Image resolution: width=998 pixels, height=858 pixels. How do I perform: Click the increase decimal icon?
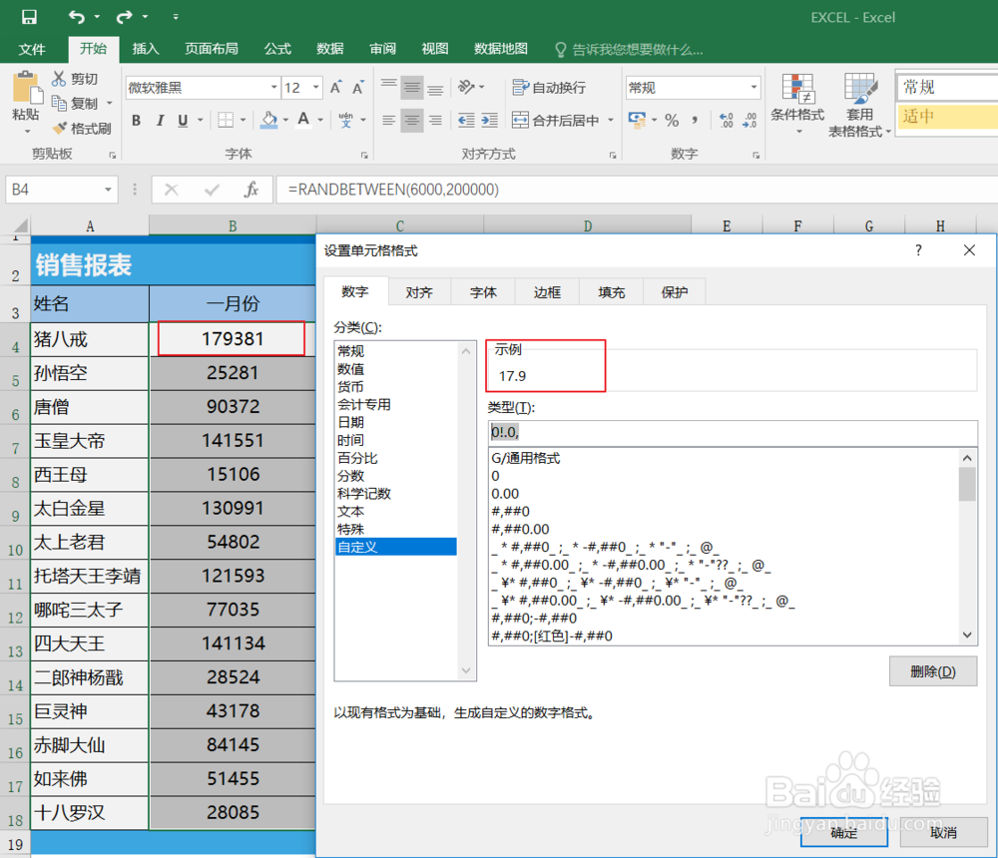(726, 121)
